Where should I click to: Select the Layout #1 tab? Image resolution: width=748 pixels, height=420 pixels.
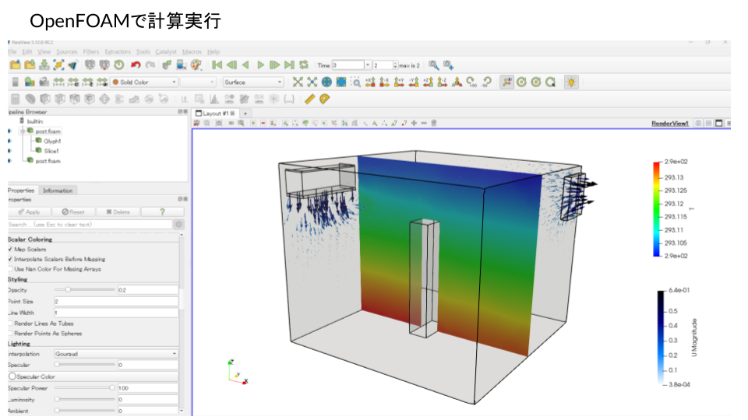coord(216,114)
